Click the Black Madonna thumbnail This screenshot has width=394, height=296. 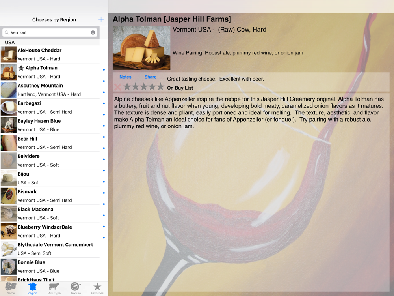pos(9,214)
